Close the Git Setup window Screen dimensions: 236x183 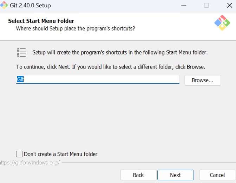(229, 5)
